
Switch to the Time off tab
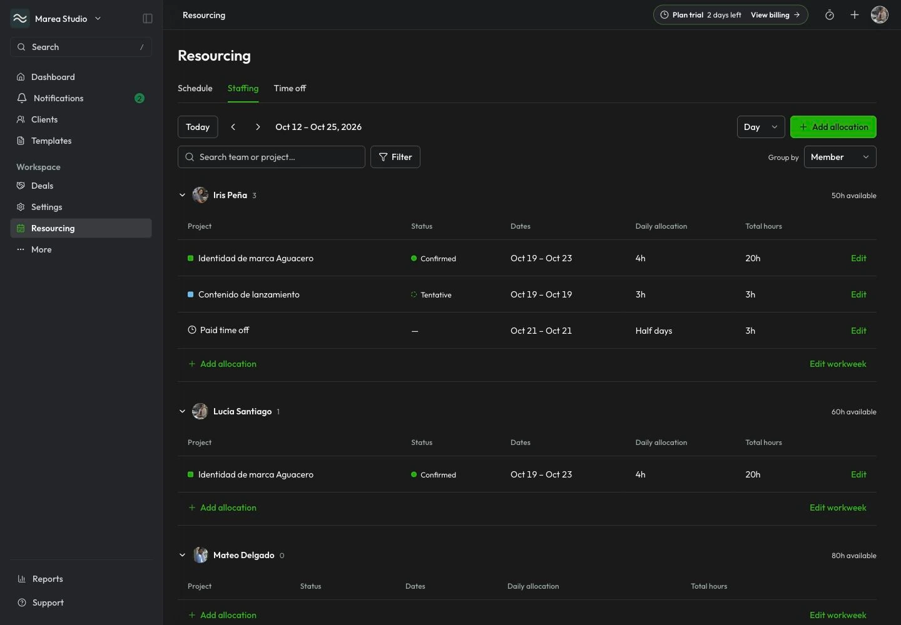290,88
